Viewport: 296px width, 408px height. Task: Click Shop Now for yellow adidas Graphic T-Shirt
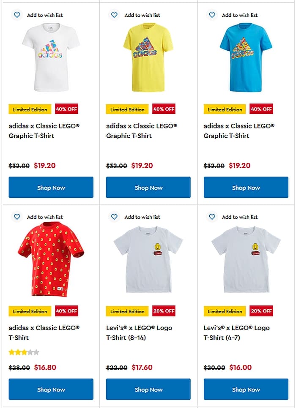[148, 188]
